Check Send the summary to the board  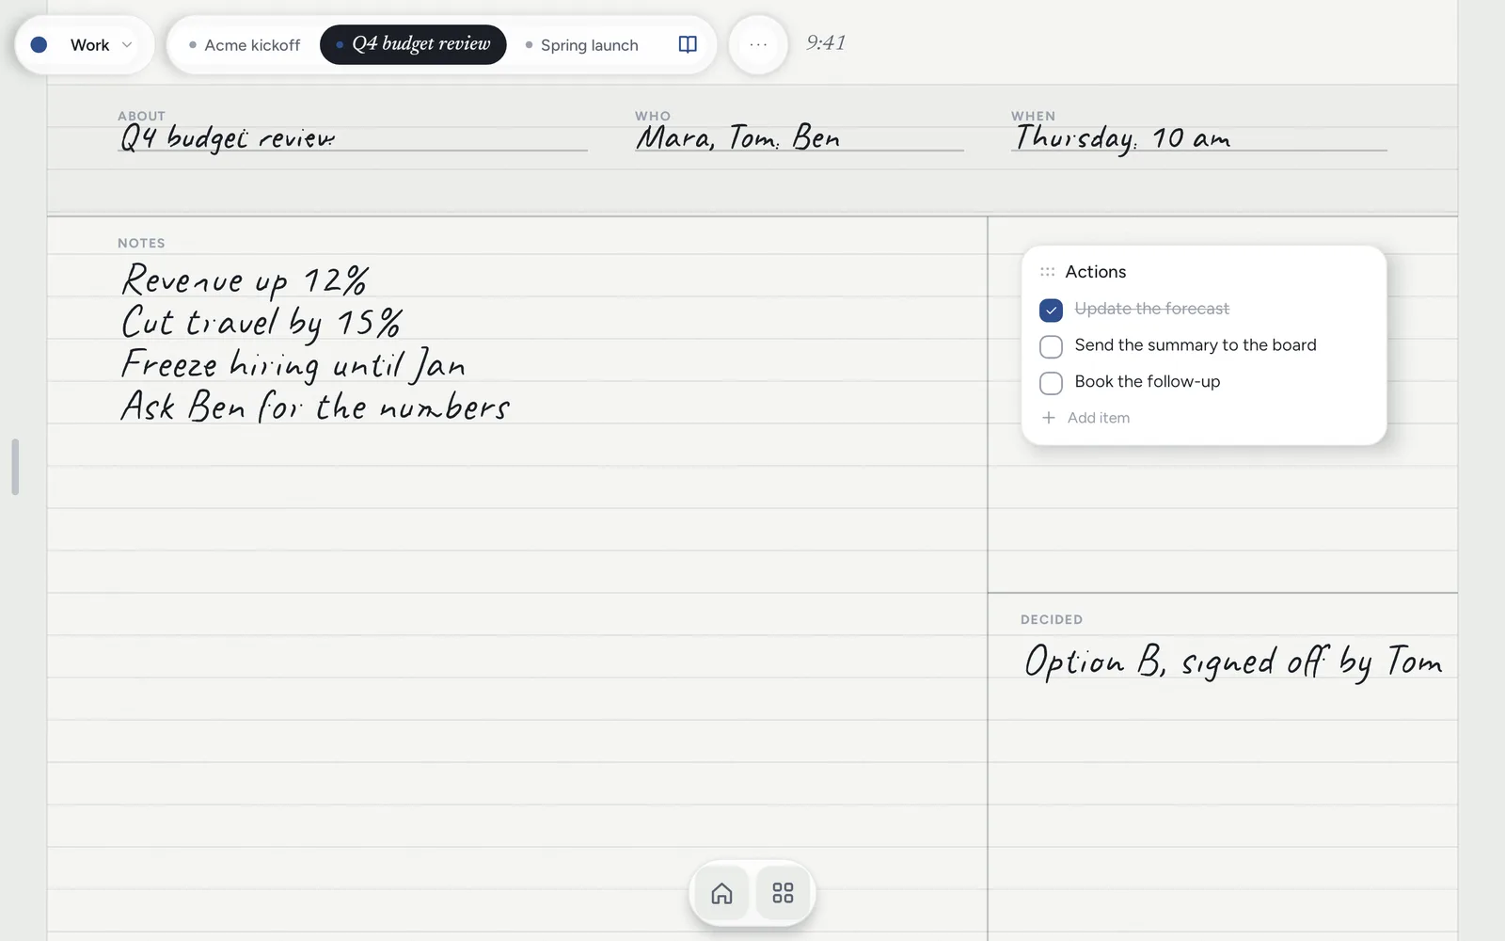pos(1051,346)
